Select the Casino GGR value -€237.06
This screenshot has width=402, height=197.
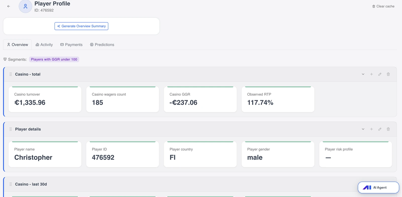[x=183, y=103]
